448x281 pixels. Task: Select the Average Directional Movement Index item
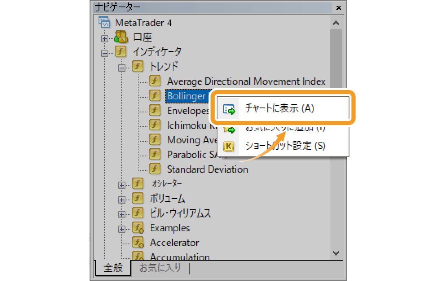point(246,81)
